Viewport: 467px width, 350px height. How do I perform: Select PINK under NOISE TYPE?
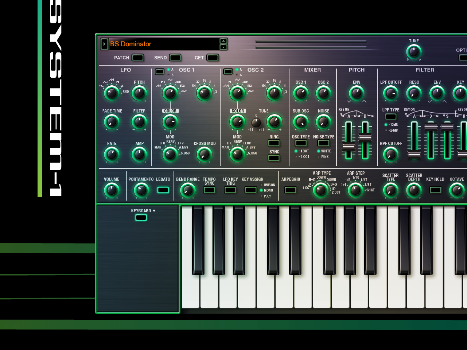[318, 156]
